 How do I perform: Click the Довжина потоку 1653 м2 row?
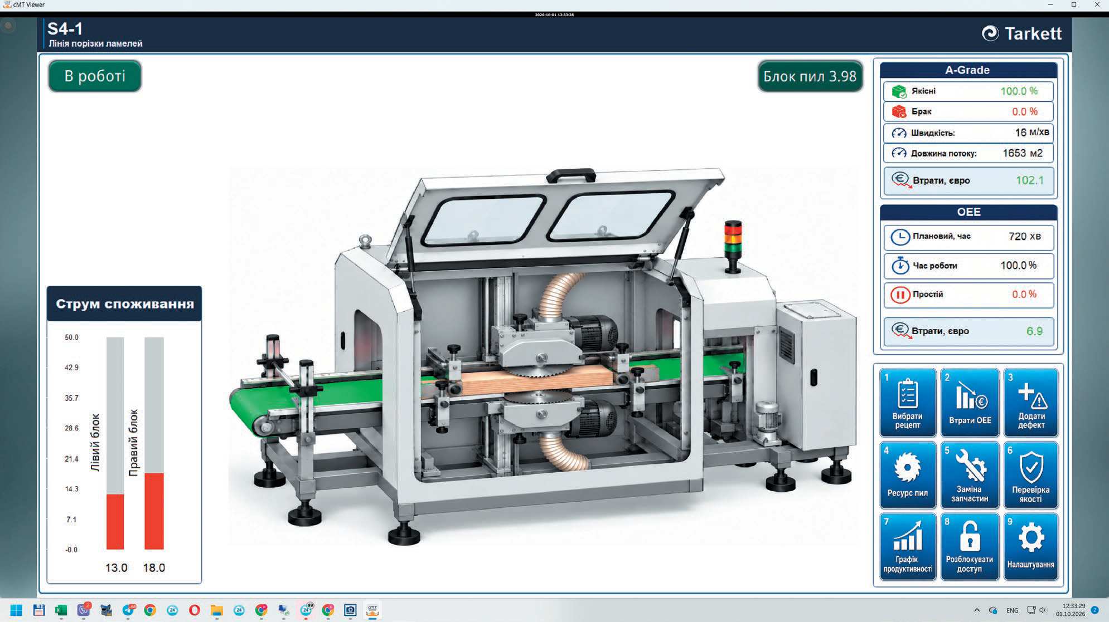[968, 153]
